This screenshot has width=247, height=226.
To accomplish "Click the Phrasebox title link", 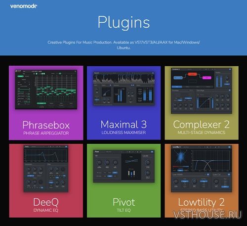I will pos(46,125).
